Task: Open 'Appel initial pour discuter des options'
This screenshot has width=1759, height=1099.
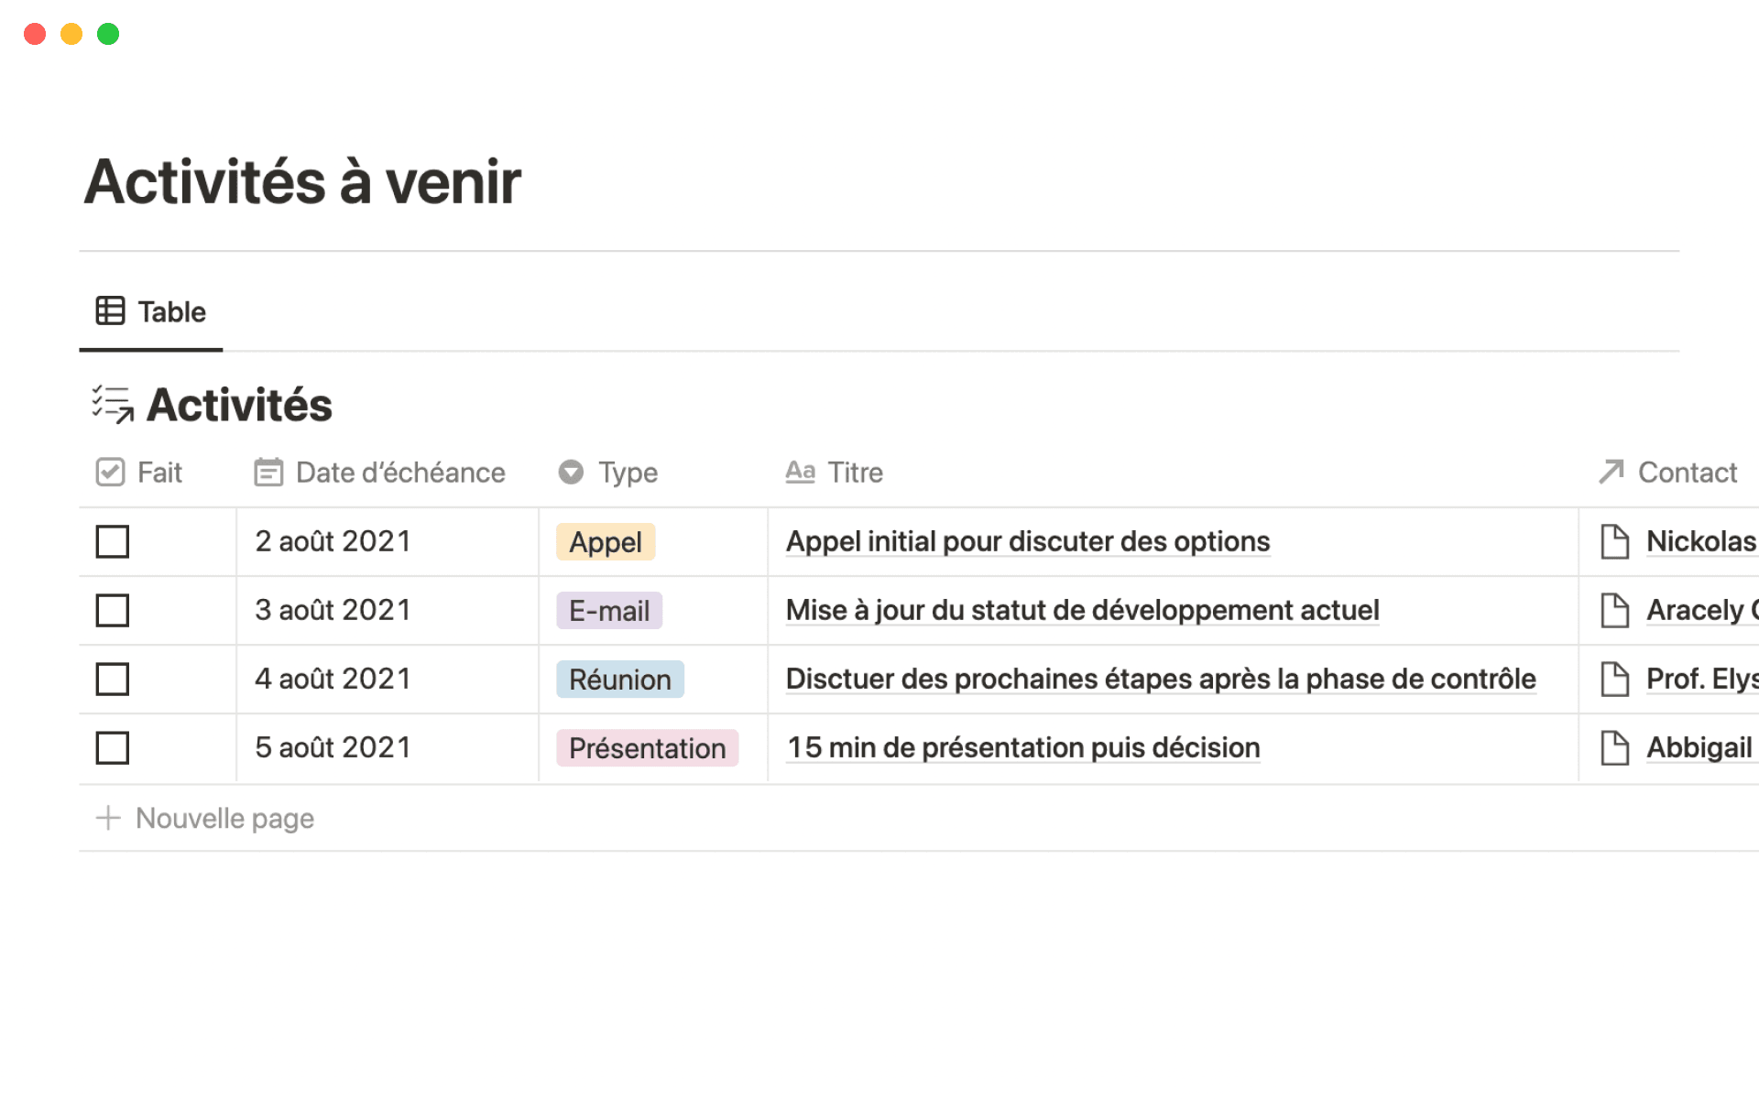Action: click(1027, 541)
